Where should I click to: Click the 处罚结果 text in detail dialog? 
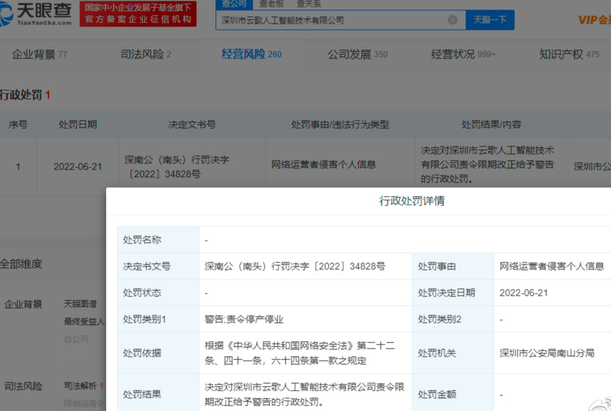coord(304,394)
